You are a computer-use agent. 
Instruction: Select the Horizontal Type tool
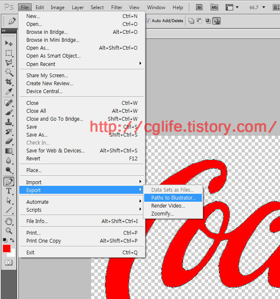(x=9, y=191)
